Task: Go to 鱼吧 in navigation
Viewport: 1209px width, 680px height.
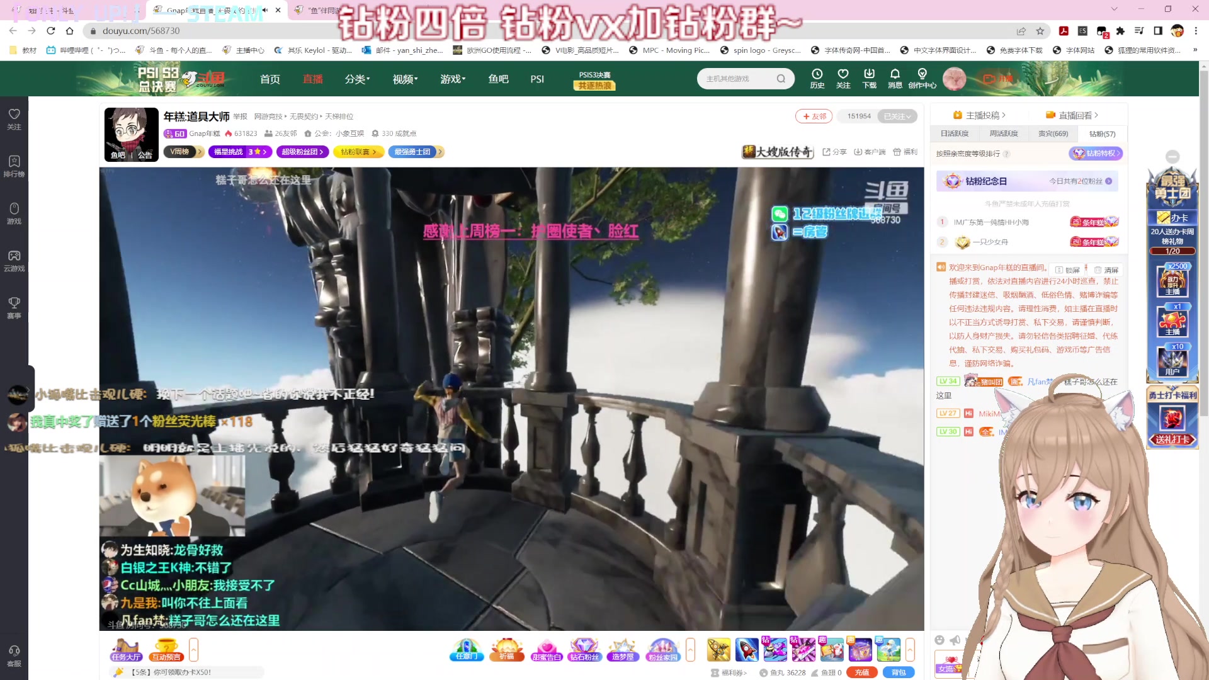Action: pos(498,79)
